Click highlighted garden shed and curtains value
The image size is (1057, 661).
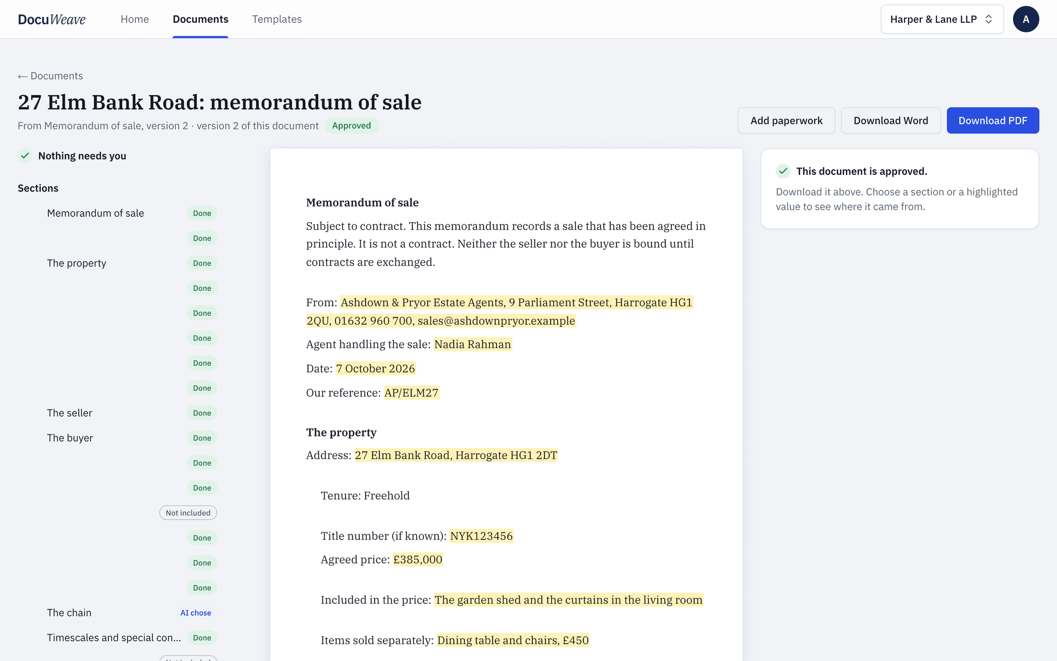[x=569, y=600]
